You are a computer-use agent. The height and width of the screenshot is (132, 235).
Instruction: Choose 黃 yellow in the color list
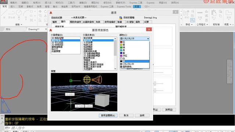tap(135, 45)
